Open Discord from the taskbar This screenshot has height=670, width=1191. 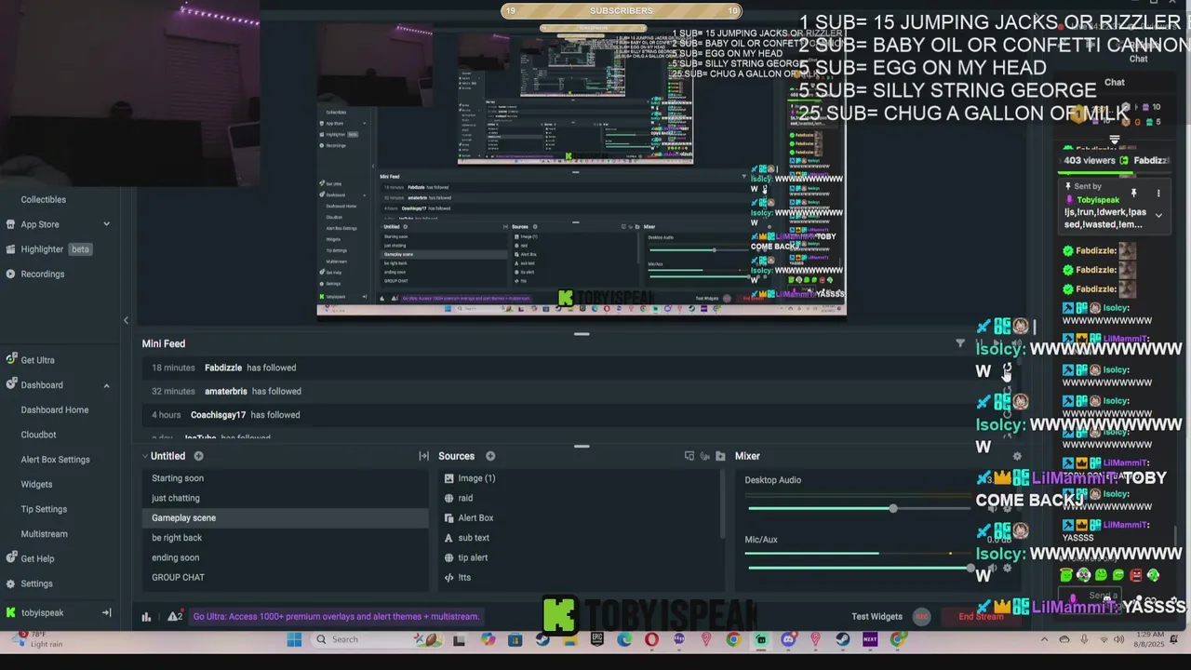tap(789, 639)
